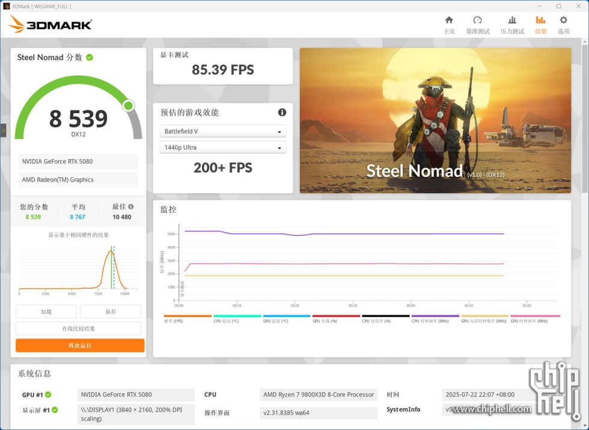The height and width of the screenshot is (430, 589).
Task: Click the 85.39 FPS graphics test value
Action: 223,70
